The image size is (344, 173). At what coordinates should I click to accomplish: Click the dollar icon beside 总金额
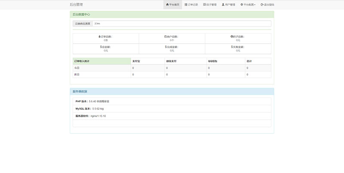[101, 46]
